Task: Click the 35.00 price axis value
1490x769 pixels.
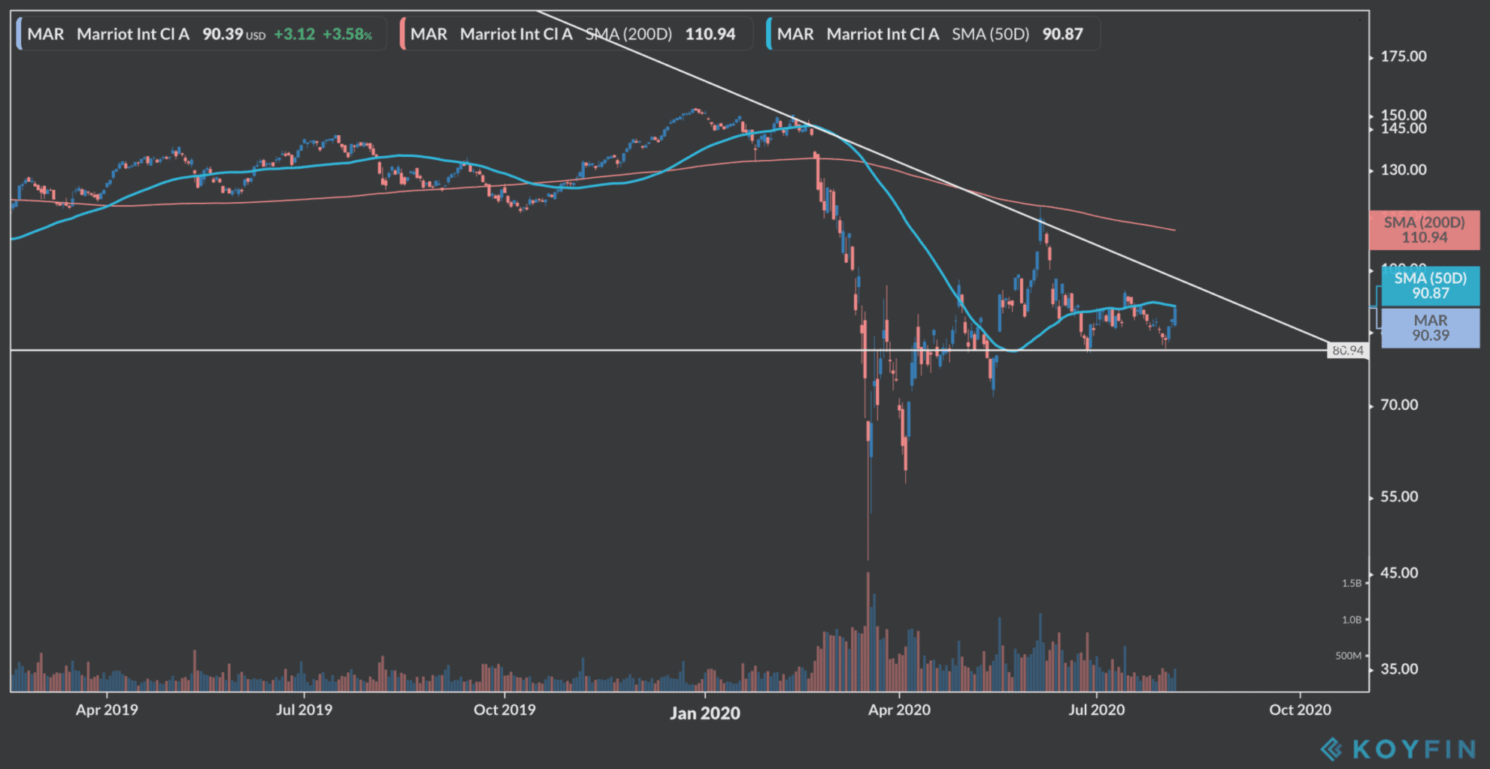Action: [x=1399, y=669]
